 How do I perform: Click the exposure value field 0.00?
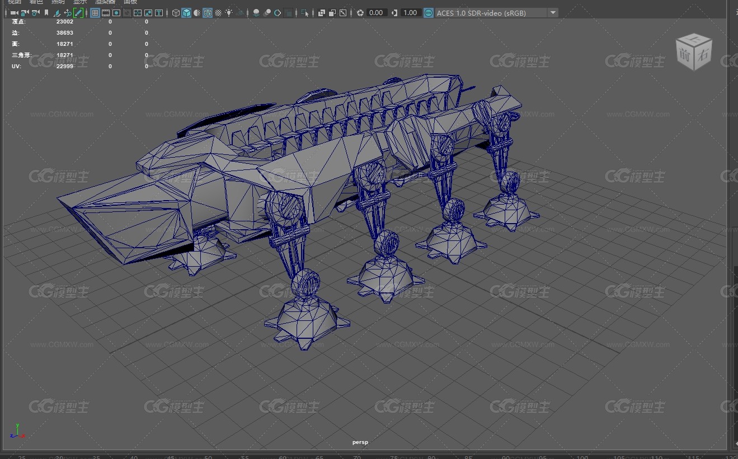[x=377, y=12]
